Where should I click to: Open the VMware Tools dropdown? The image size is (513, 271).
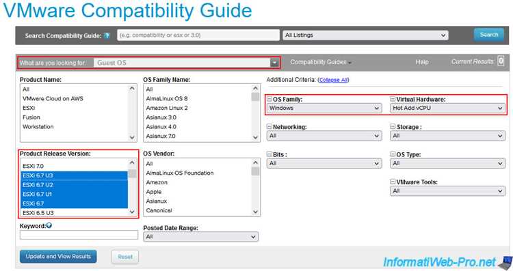tap(447, 191)
